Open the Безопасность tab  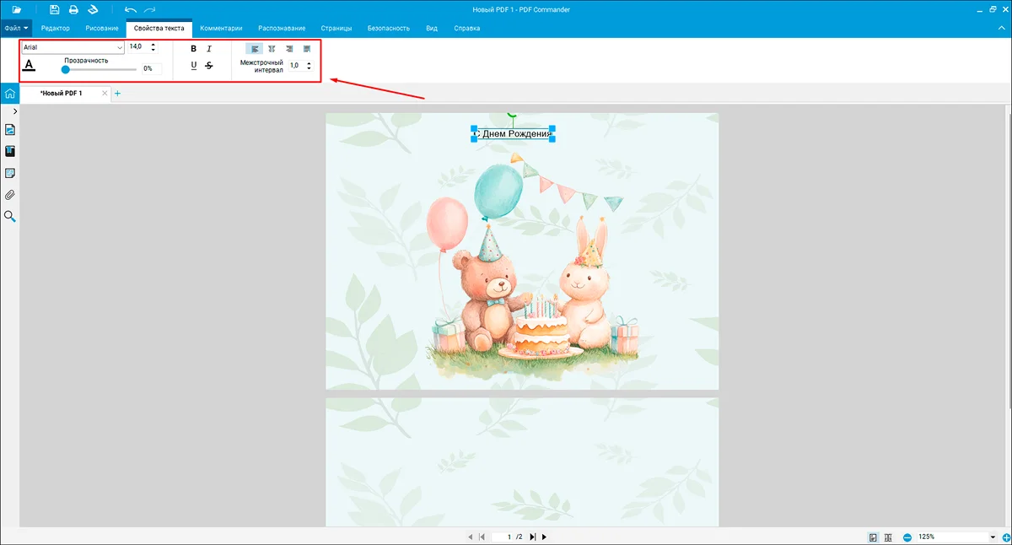click(x=389, y=29)
